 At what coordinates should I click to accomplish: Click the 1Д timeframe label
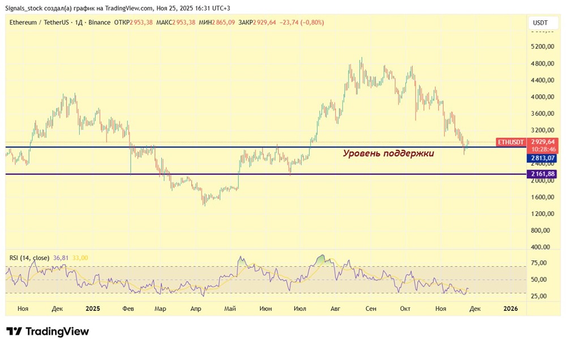point(78,23)
